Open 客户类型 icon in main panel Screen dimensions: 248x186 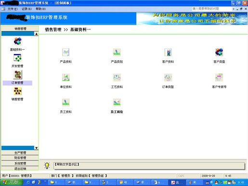pos(219,52)
